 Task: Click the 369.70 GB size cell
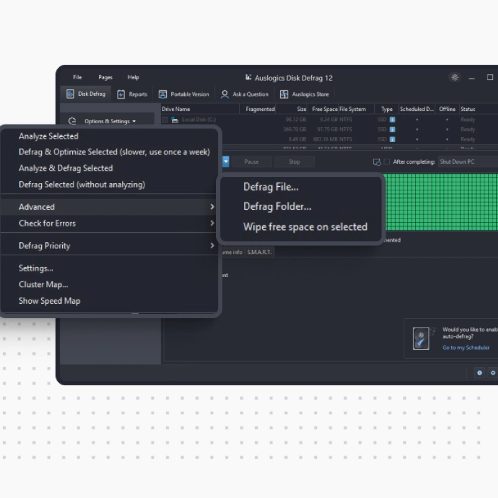(x=294, y=129)
